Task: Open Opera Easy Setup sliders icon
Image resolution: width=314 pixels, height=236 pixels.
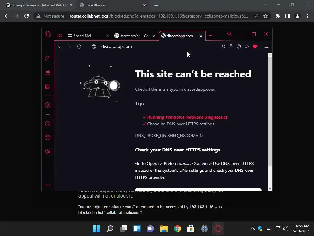Action: [266, 46]
